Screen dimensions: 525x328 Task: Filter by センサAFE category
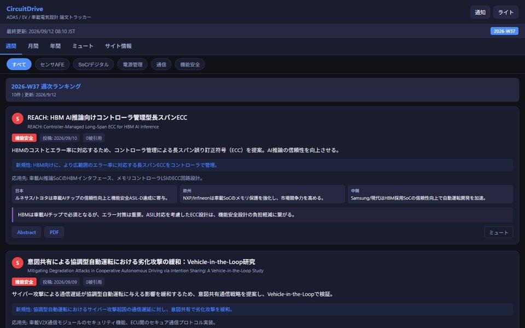click(52, 65)
